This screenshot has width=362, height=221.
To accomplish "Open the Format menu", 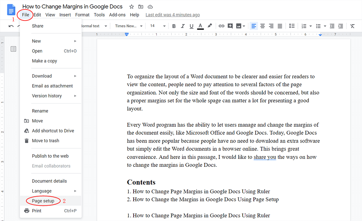I will tap(82, 15).
